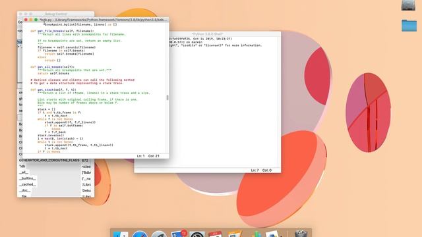422x237 pixels.
Task: Select the Tdb row in Debug Control
Action: click(x=22, y=167)
